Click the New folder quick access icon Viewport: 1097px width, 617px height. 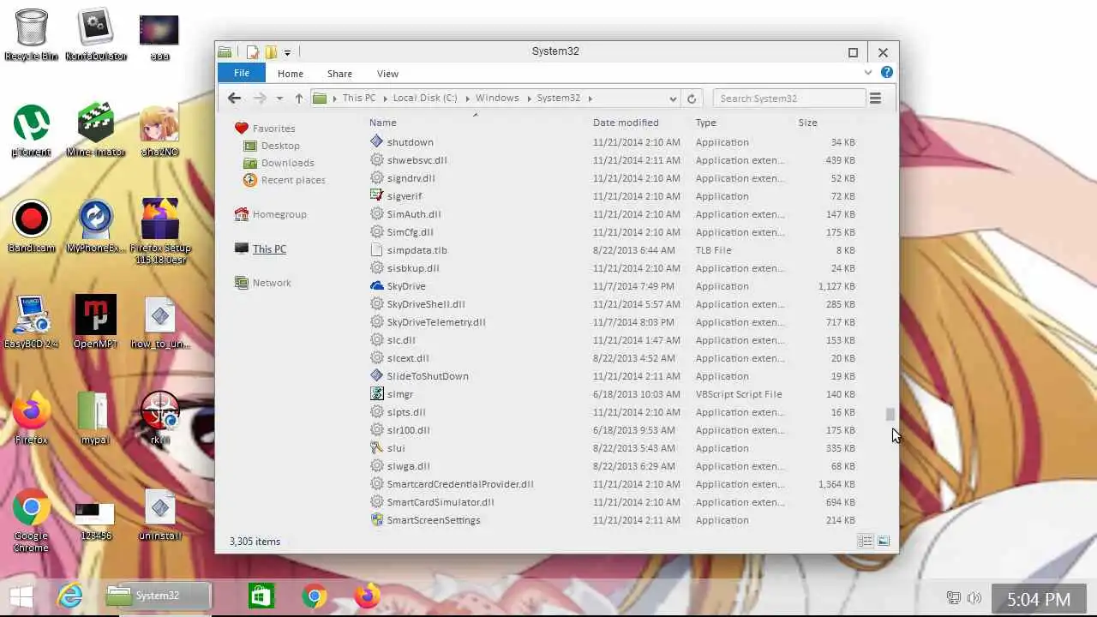coord(271,52)
